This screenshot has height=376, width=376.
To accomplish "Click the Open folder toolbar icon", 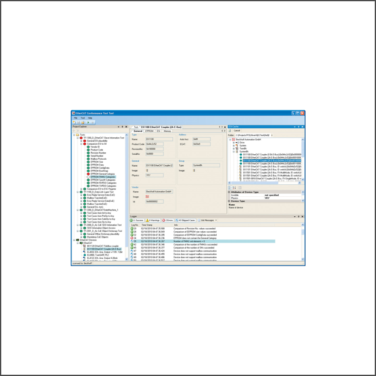I will tap(83, 123).
